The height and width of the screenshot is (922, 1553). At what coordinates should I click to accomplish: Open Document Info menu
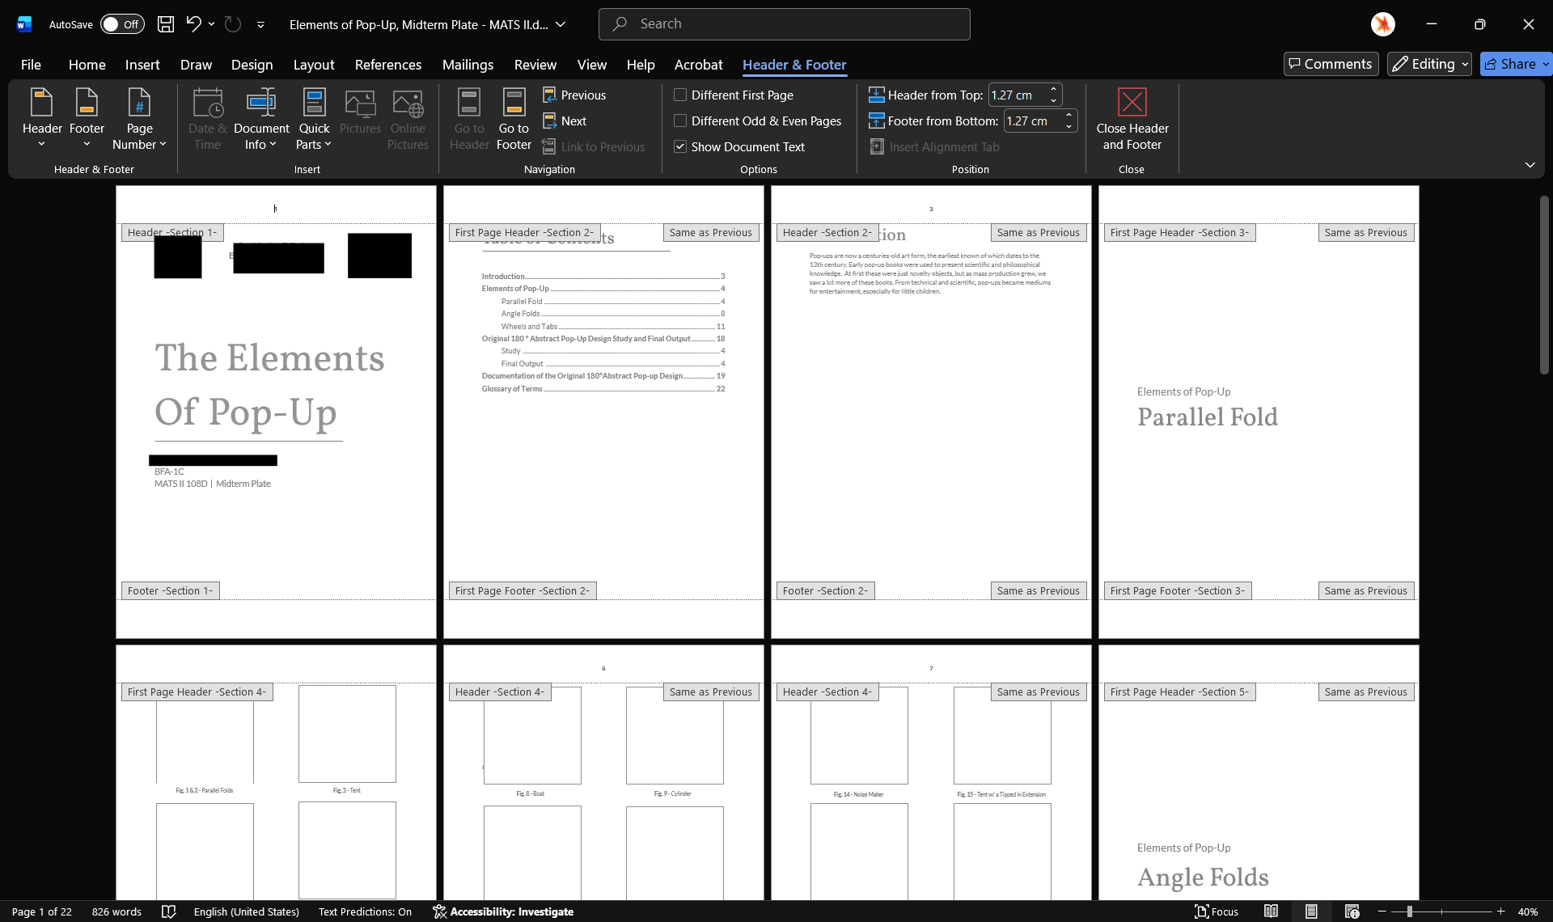261,119
